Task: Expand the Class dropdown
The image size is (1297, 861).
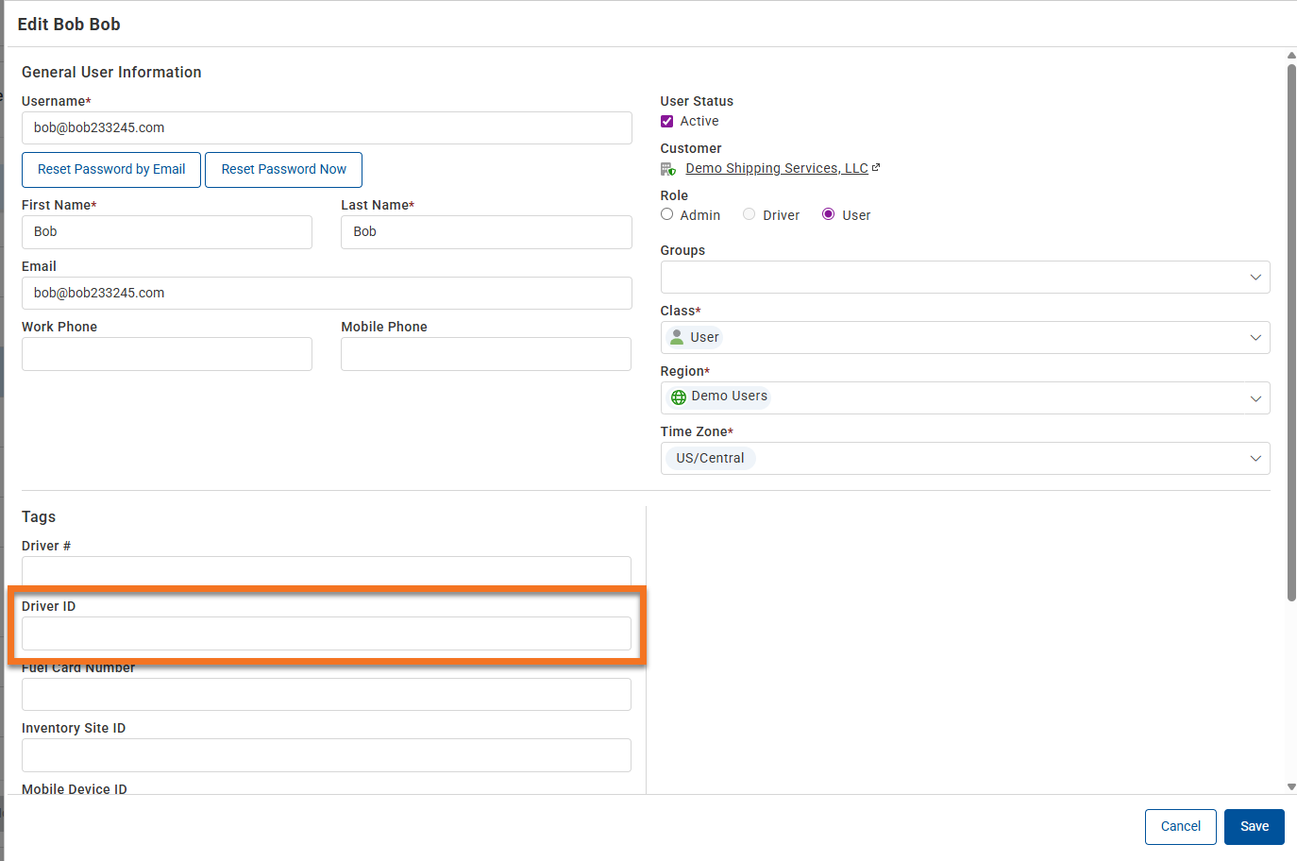Action: [1255, 338]
